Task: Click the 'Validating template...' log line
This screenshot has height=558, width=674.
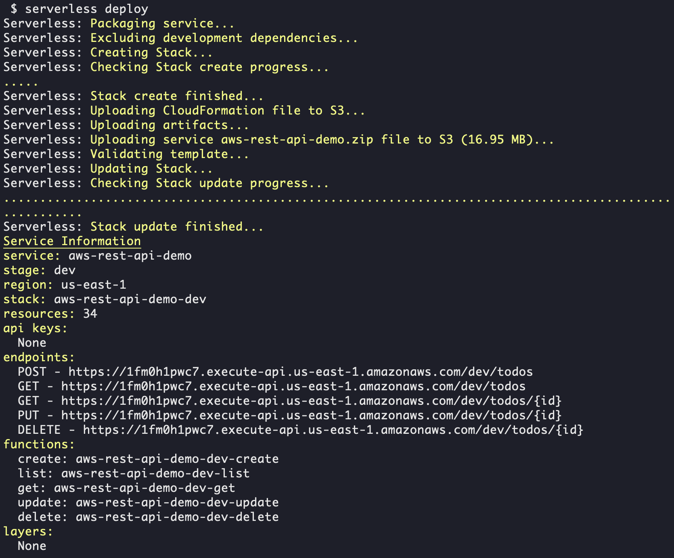Action: coord(126,154)
